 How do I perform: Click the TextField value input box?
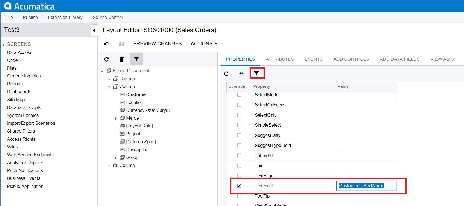click(x=366, y=186)
